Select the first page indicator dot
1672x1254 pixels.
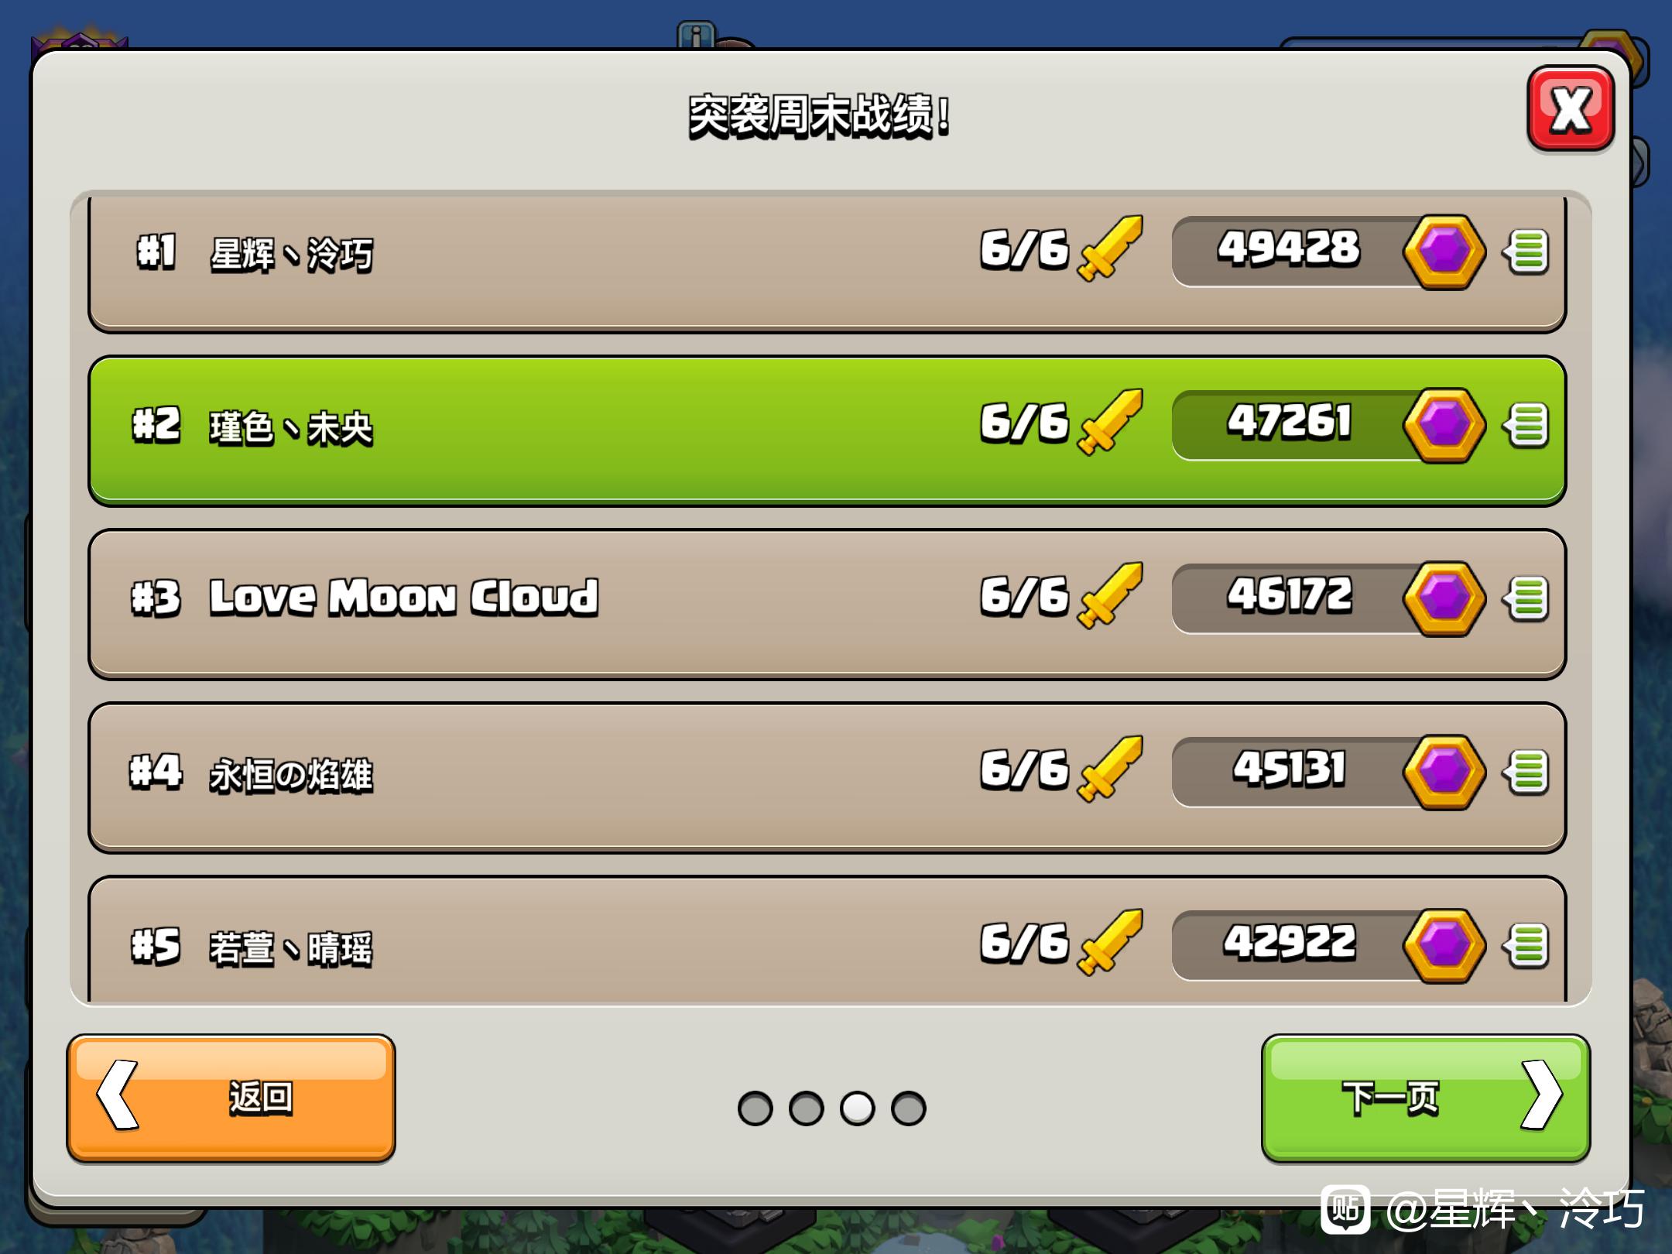pyautogui.click(x=755, y=1108)
